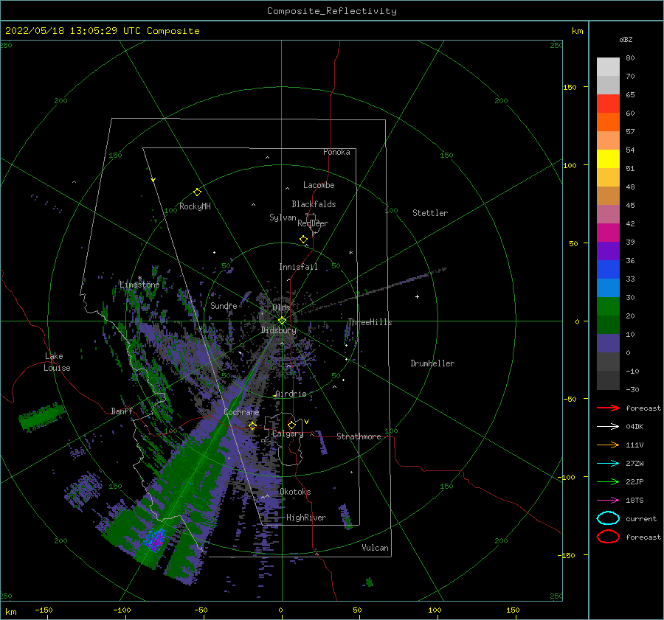The width and height of the screenshot is (664, 620).
Task: Pick the purple swatch between 39 and 36
Action: [608, 251]
